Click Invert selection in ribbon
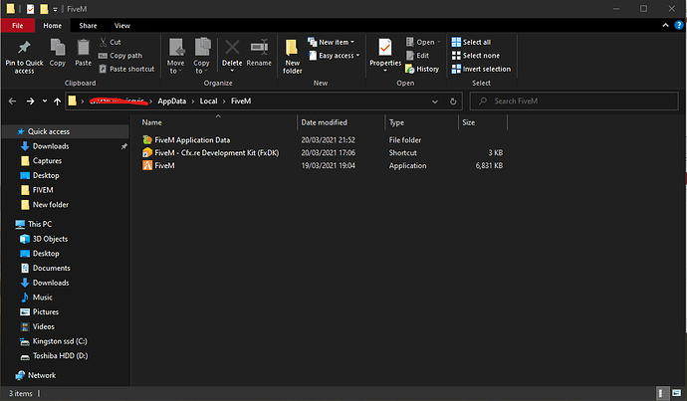Image resolution: width=687 pixels, height=401 pixels. [x=481, y=69]
